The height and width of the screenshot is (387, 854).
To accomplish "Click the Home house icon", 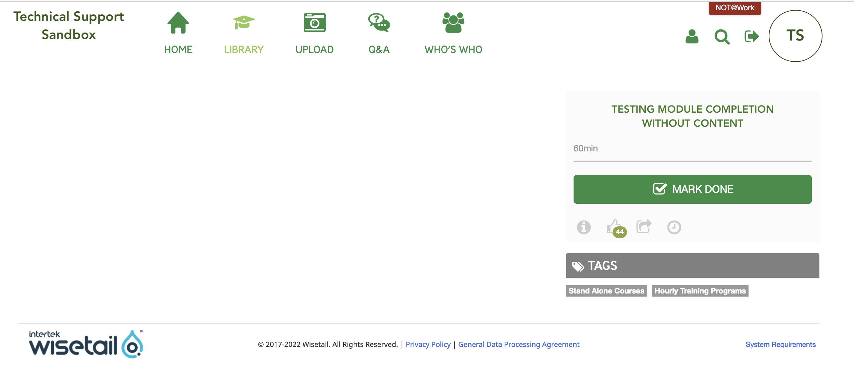I will [178, 23].
